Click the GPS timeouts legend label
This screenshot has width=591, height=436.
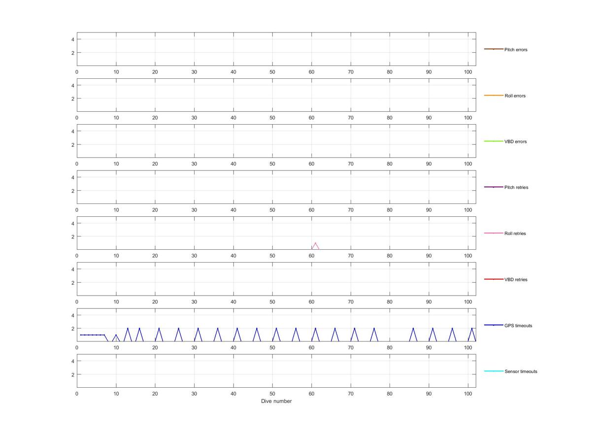(x=518, y=326)
